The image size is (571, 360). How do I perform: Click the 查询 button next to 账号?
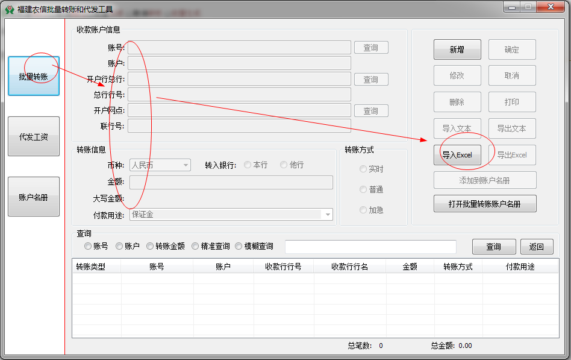(372, 47)
